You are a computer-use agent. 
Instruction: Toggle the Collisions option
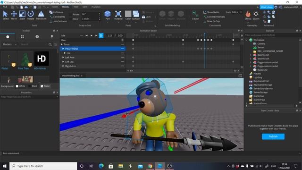56,12
